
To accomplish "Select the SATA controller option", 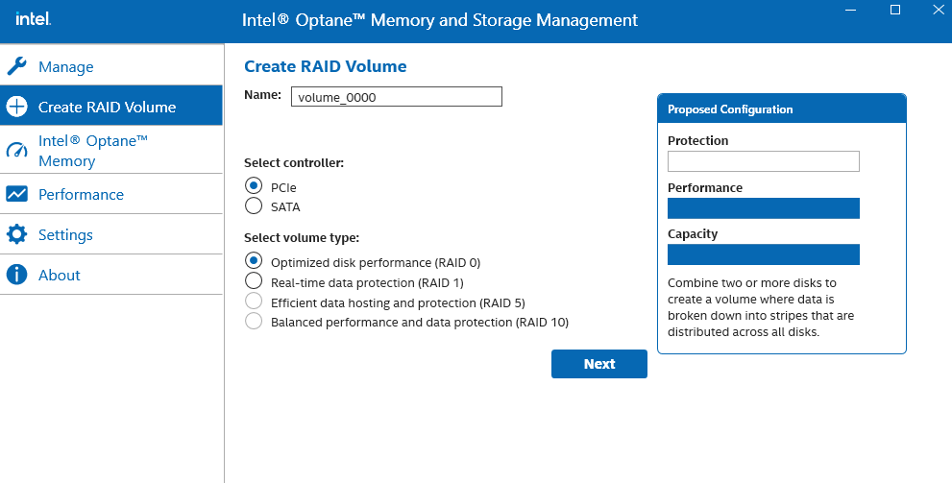I will 254,205.
